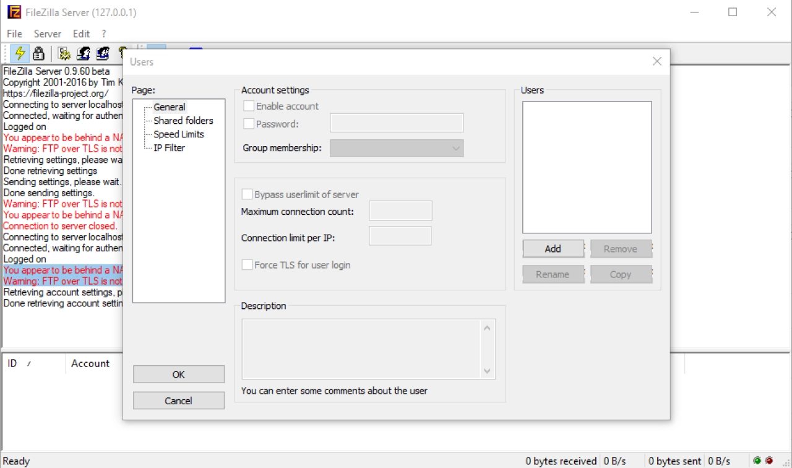
Task: Select the General page in the tree
Action: 170,107
